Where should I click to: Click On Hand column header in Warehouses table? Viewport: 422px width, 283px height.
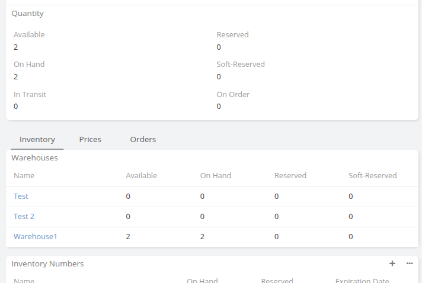(215, 176)
